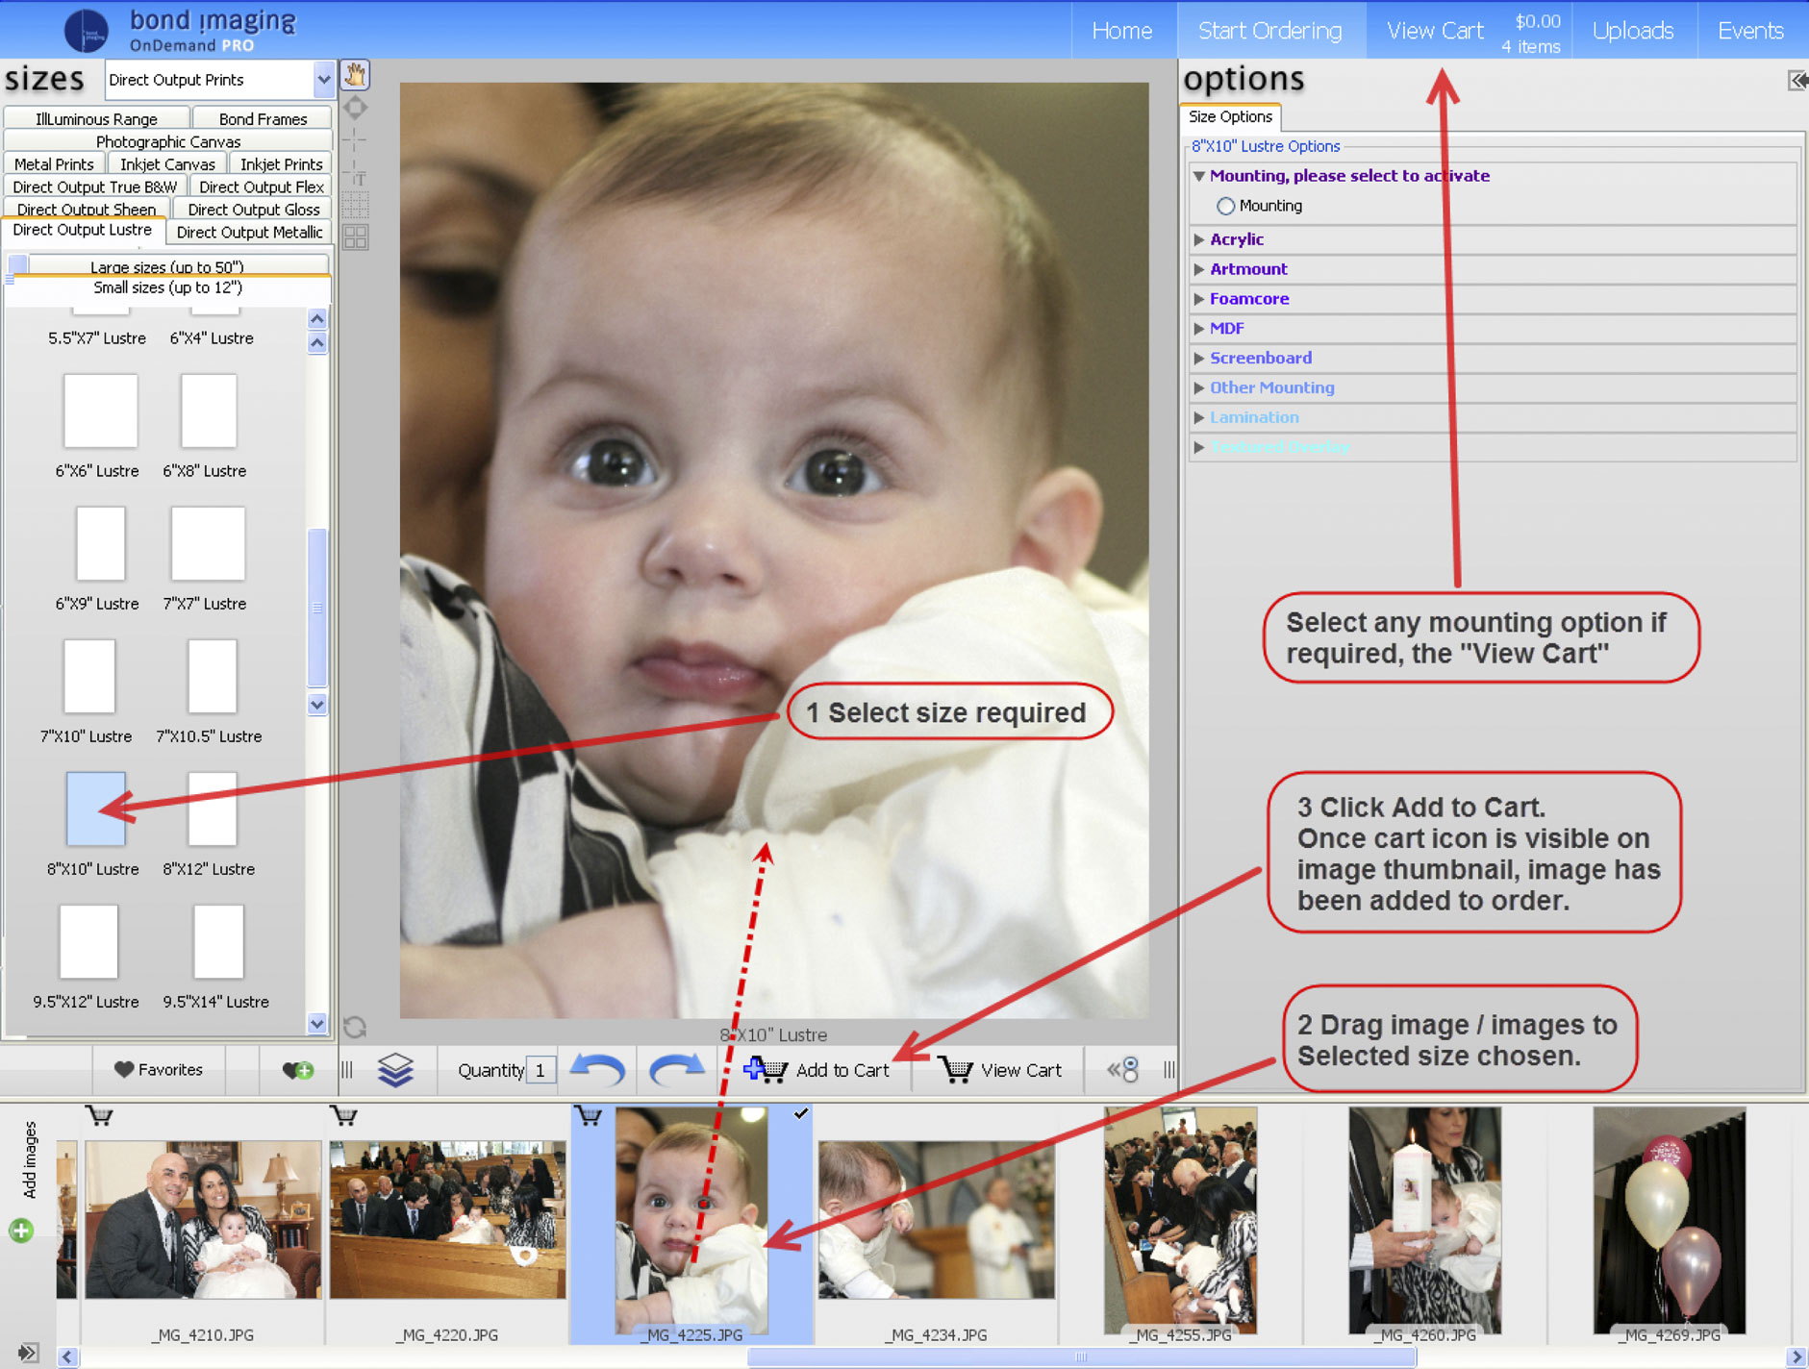Image resolution: width=1809 pixels, height=1369 pixels.
Task: Click the add-to-favorites heart plus icon
Action: coord(297,1070)
